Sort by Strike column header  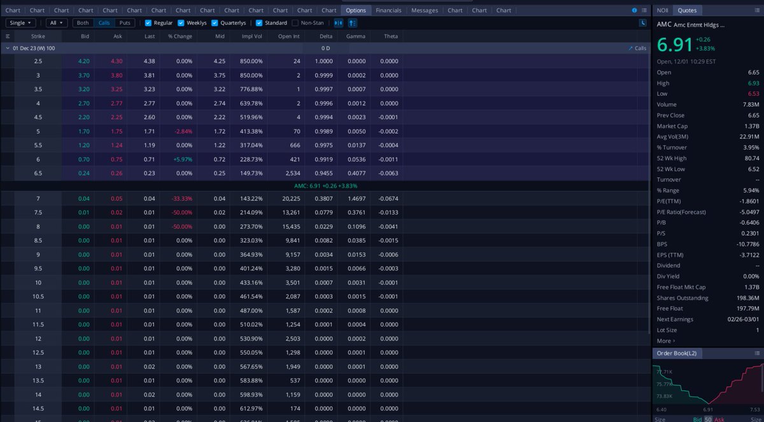point(38,36)
